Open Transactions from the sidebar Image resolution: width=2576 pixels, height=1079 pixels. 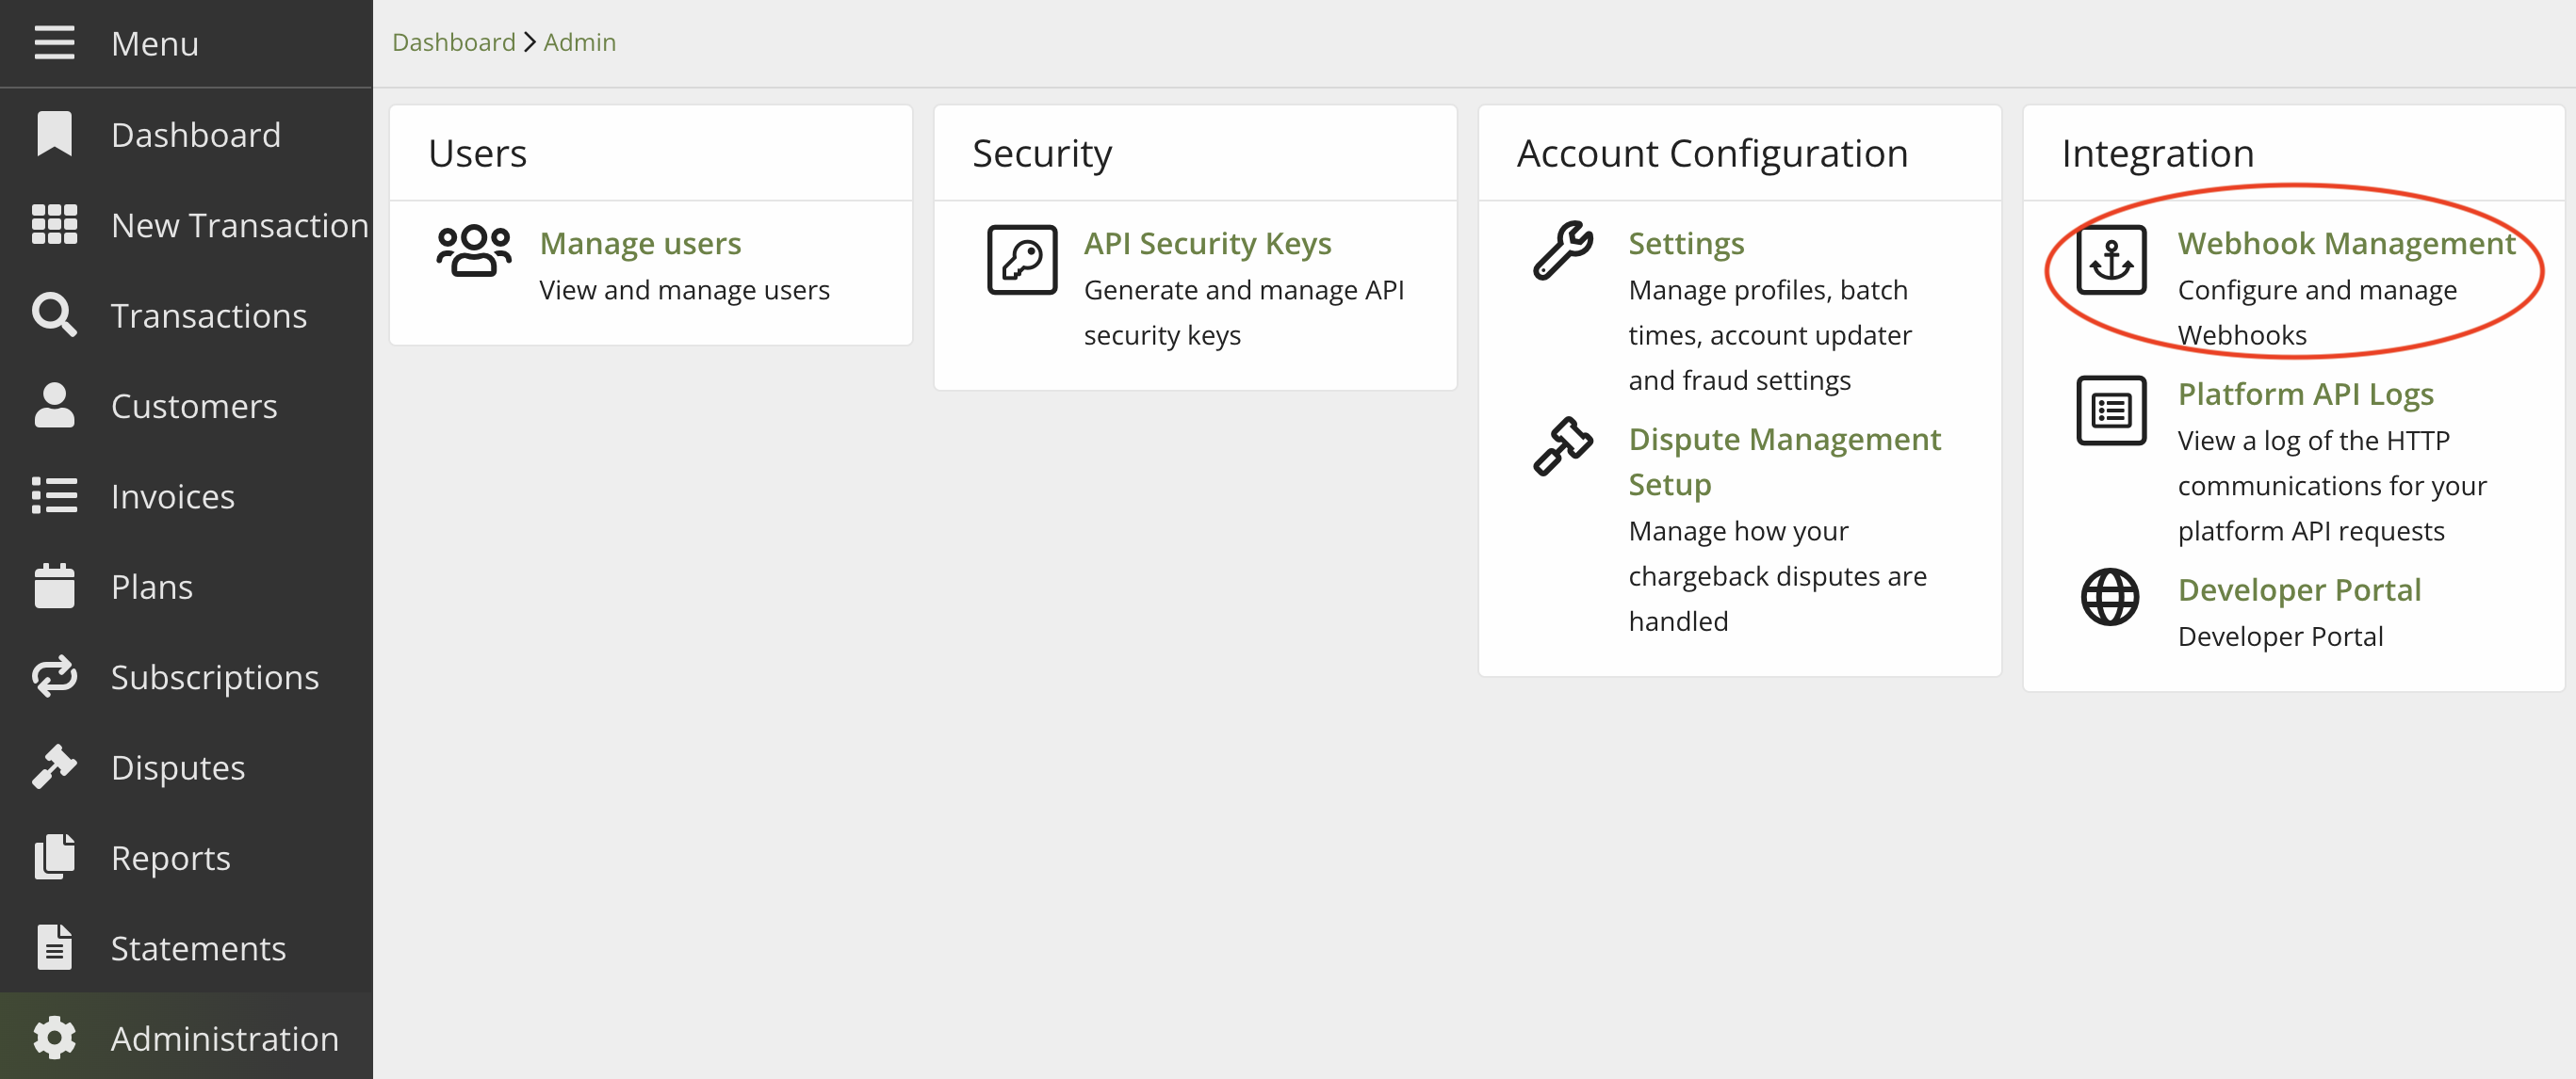coord(208,315)
